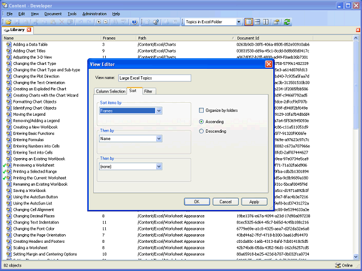Click the Check In document toolbar icon
The width and height of the screenshot is (362, 271).
point(156,22)
